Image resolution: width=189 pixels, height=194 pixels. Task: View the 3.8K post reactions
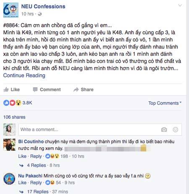[x=18, y=103]
